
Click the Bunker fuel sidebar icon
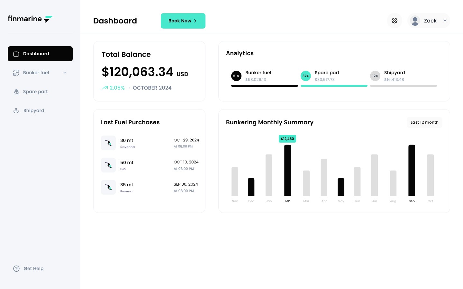point(16,73)
